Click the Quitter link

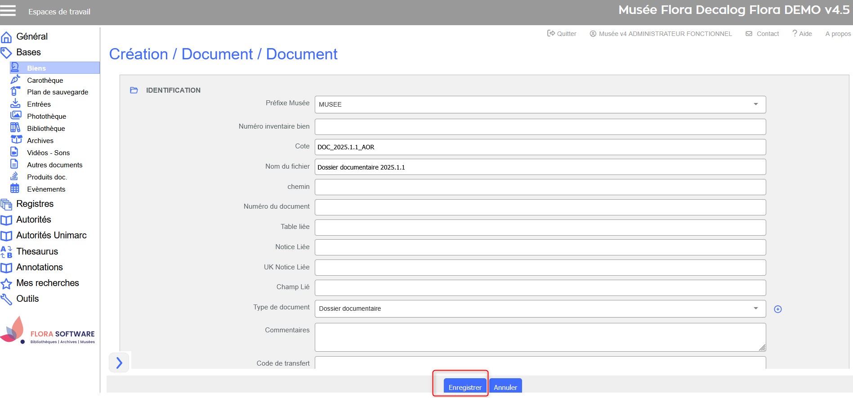point(562,34)
